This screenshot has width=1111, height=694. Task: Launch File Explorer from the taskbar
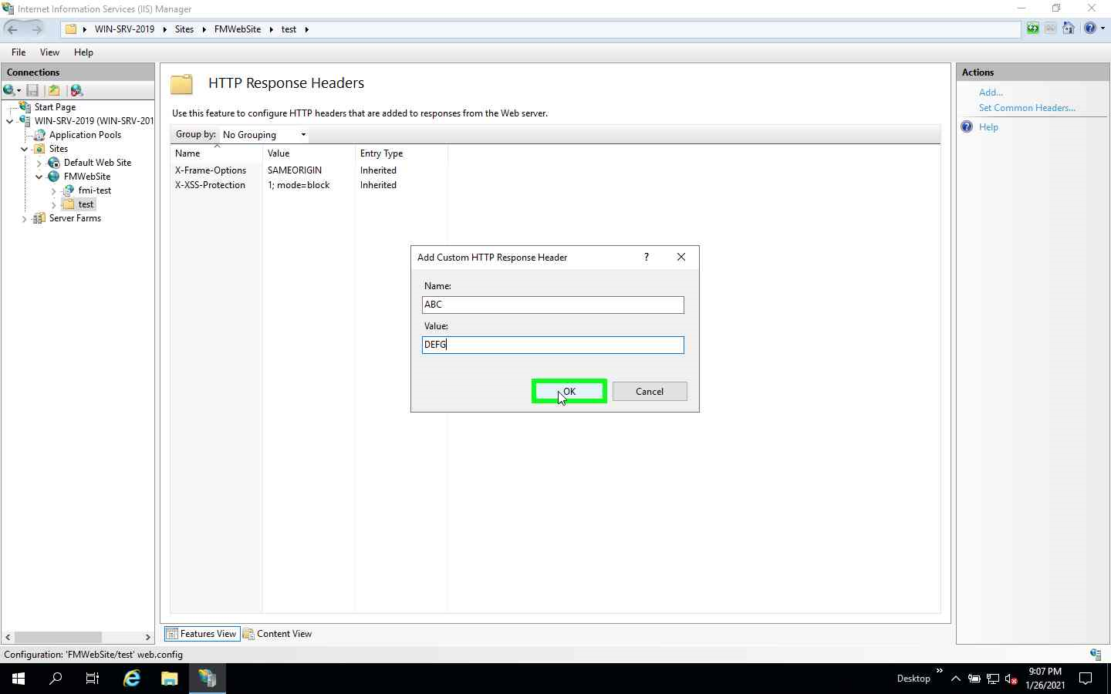169,679
